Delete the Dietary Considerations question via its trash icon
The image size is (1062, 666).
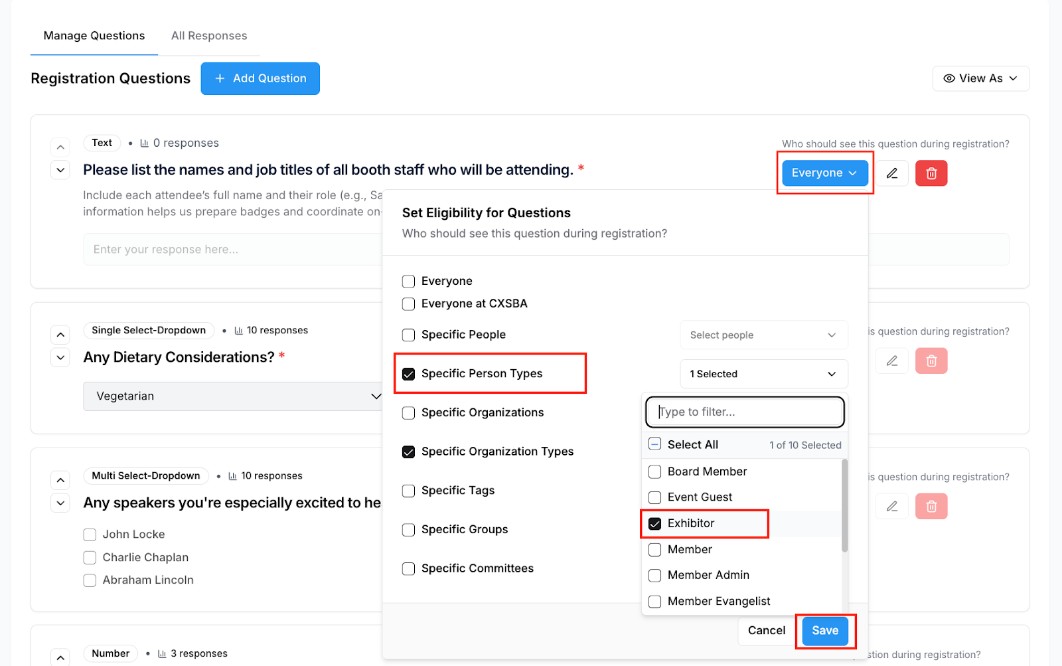pos(931,361)
